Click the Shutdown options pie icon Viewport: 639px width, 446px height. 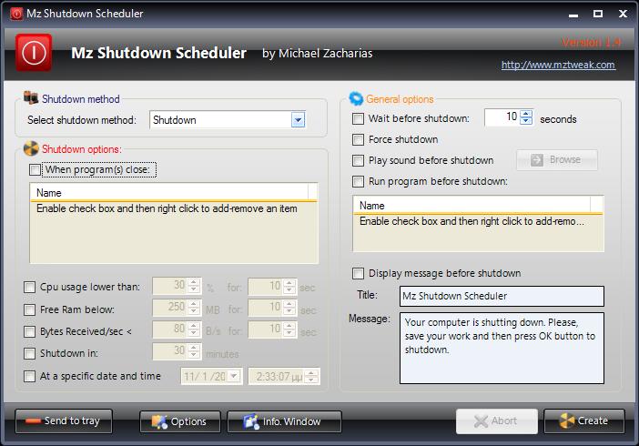point(31,148)
